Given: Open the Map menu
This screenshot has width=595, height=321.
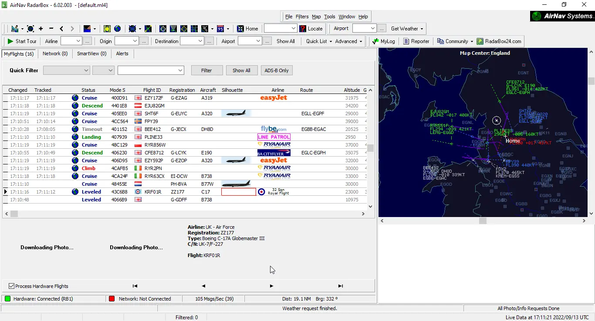Looking at the screenshot, I should pyautogui.click(x=316, y=17).
